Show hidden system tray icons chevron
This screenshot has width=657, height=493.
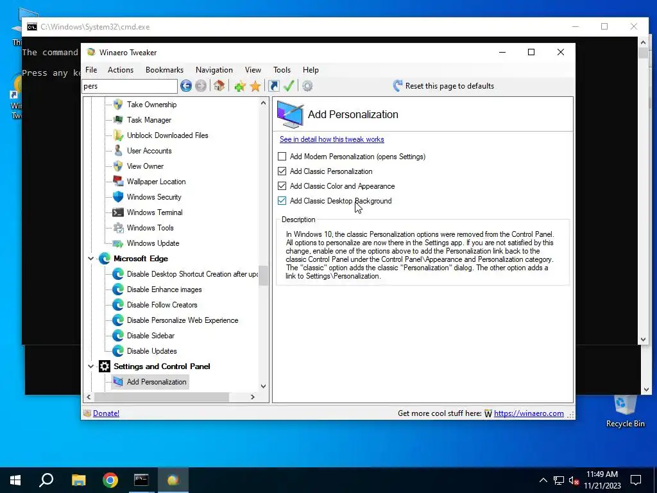pyautogui.click(x=543, y=480)
